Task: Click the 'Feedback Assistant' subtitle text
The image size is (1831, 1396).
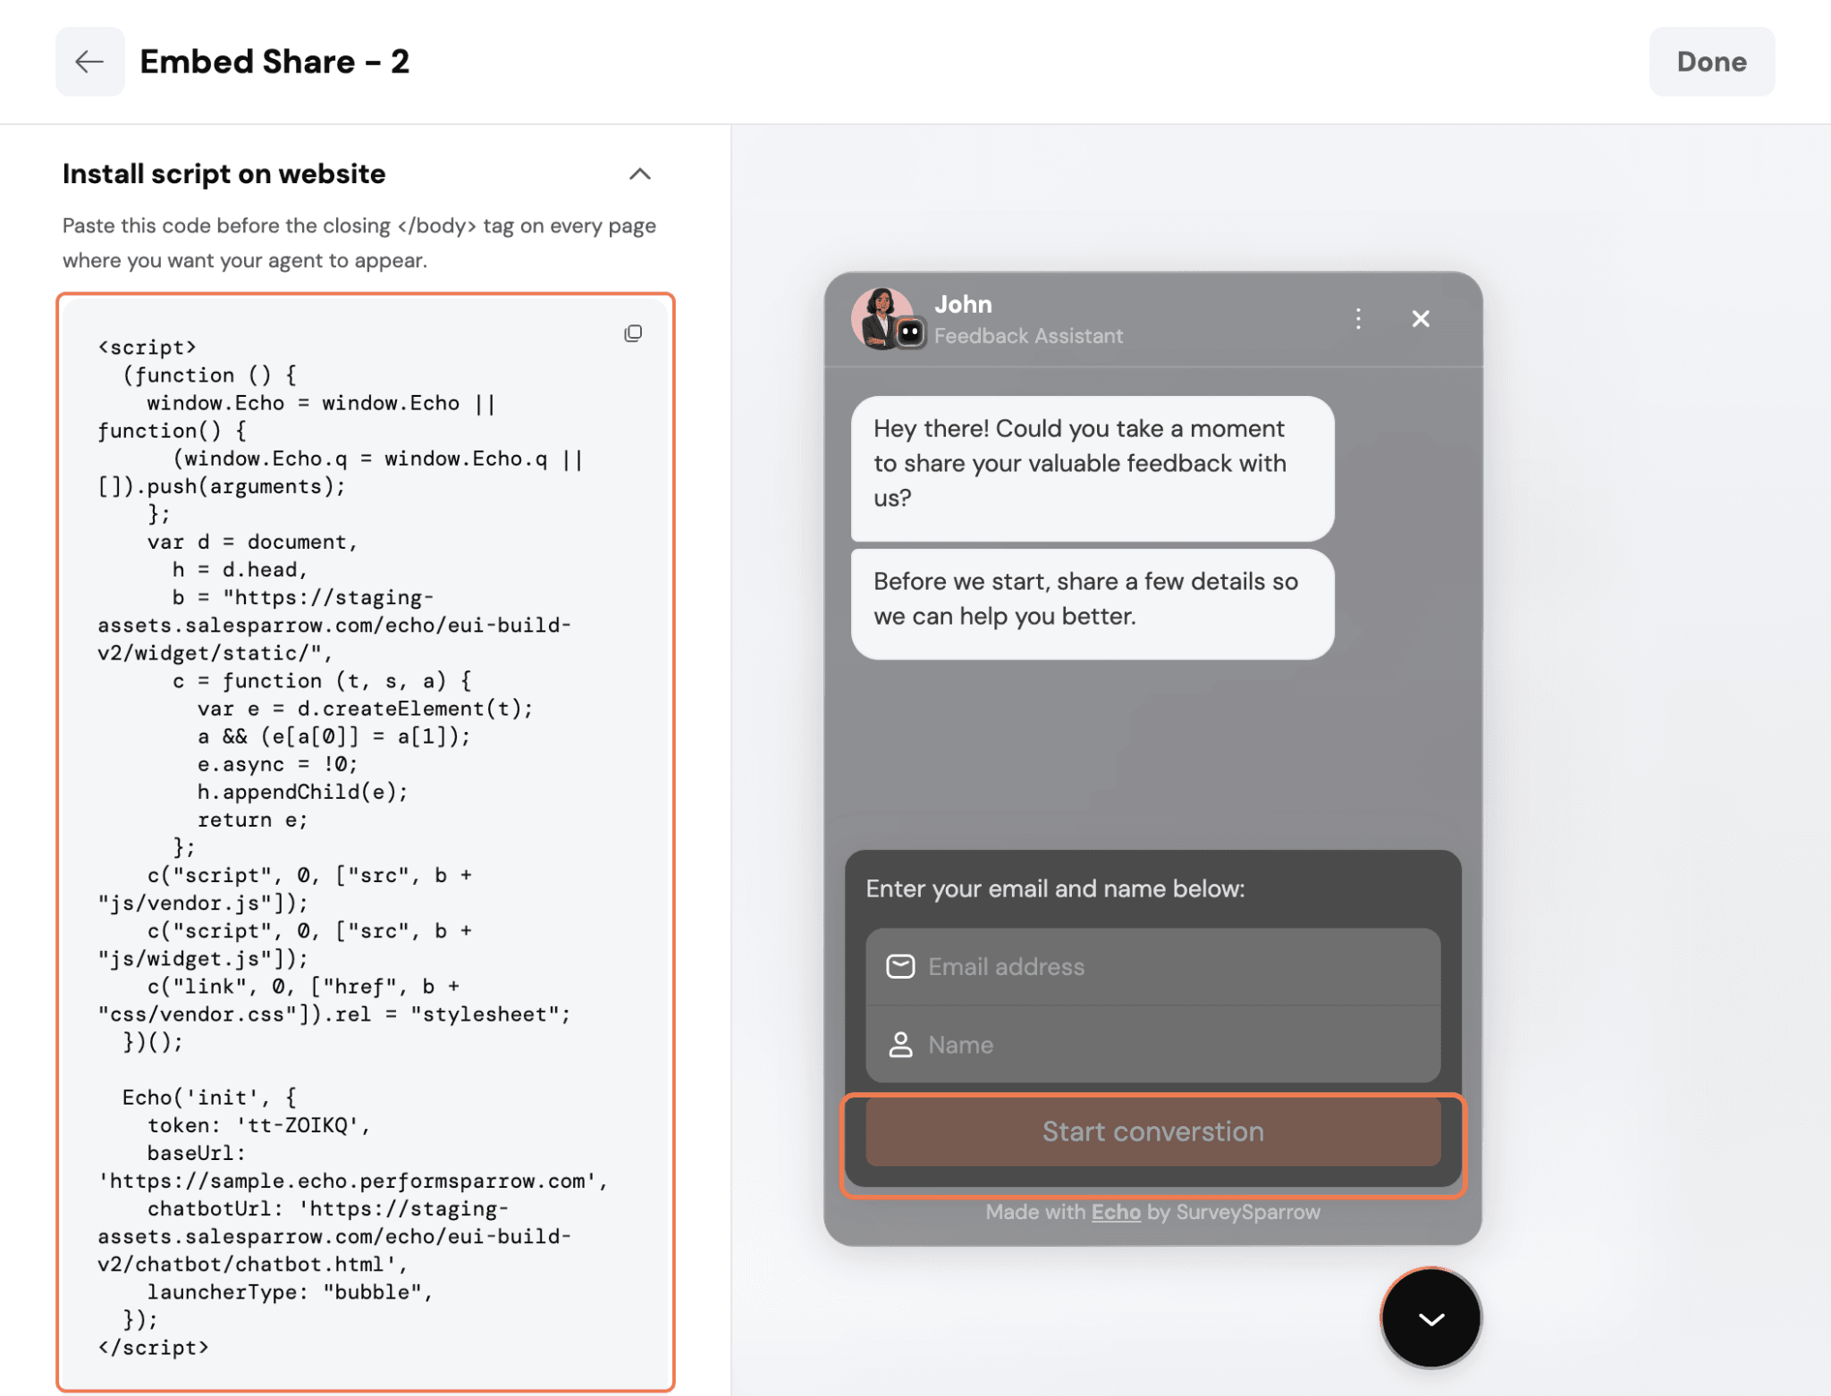Action: 1028,336
